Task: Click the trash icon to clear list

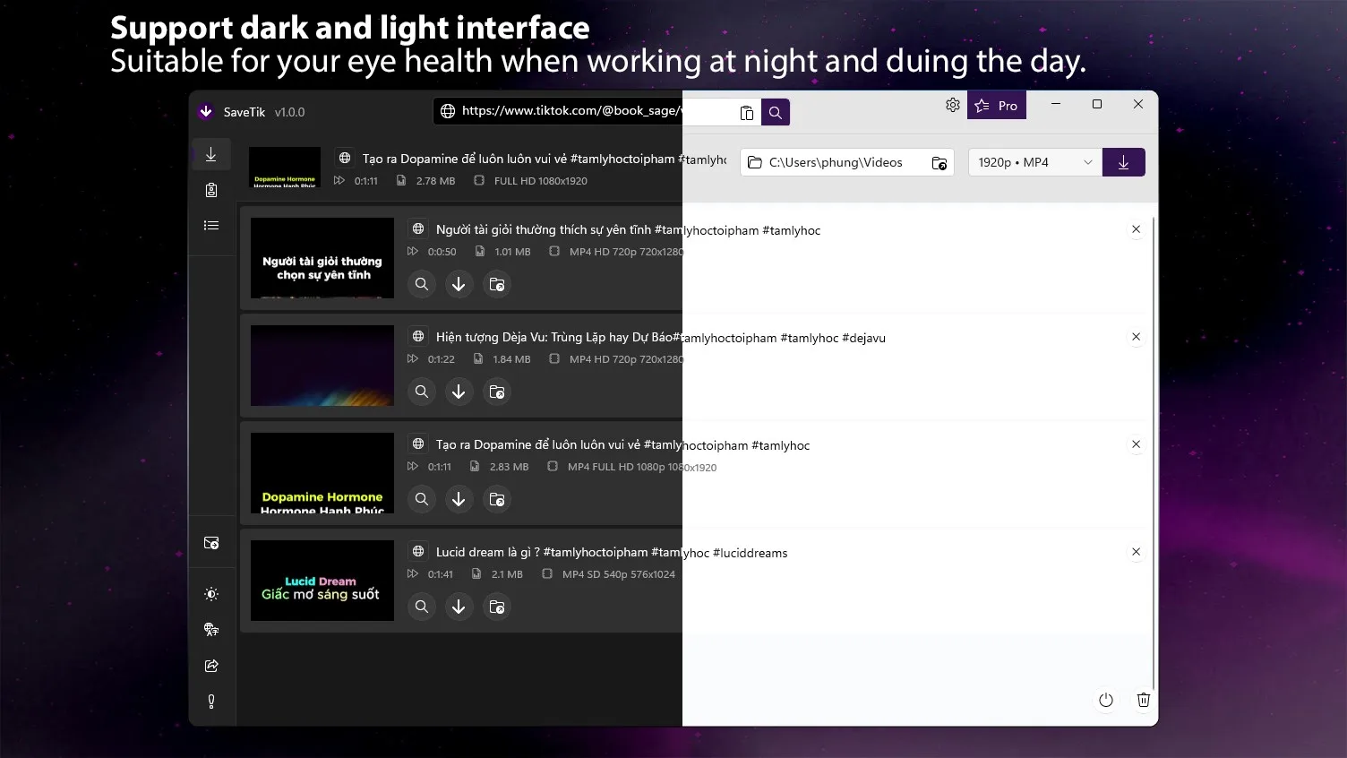Action: point(1144,700)
